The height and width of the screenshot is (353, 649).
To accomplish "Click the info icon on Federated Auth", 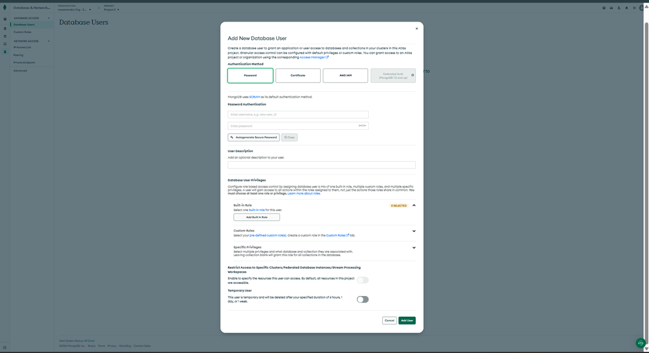I will click(x=412, y=75).
